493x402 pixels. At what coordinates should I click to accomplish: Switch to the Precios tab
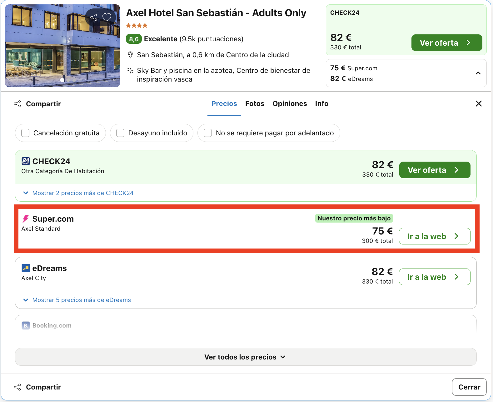(224, 103)
